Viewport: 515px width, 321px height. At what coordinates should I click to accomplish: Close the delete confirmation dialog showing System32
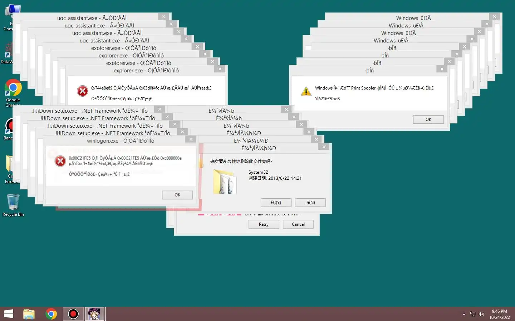pos(324,147)
